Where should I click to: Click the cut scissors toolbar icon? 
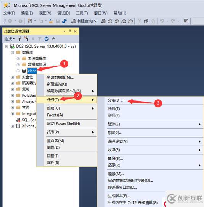point(139,21)
